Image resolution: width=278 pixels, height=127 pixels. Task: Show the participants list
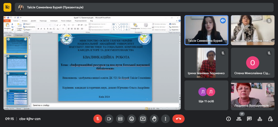(239, 119)
